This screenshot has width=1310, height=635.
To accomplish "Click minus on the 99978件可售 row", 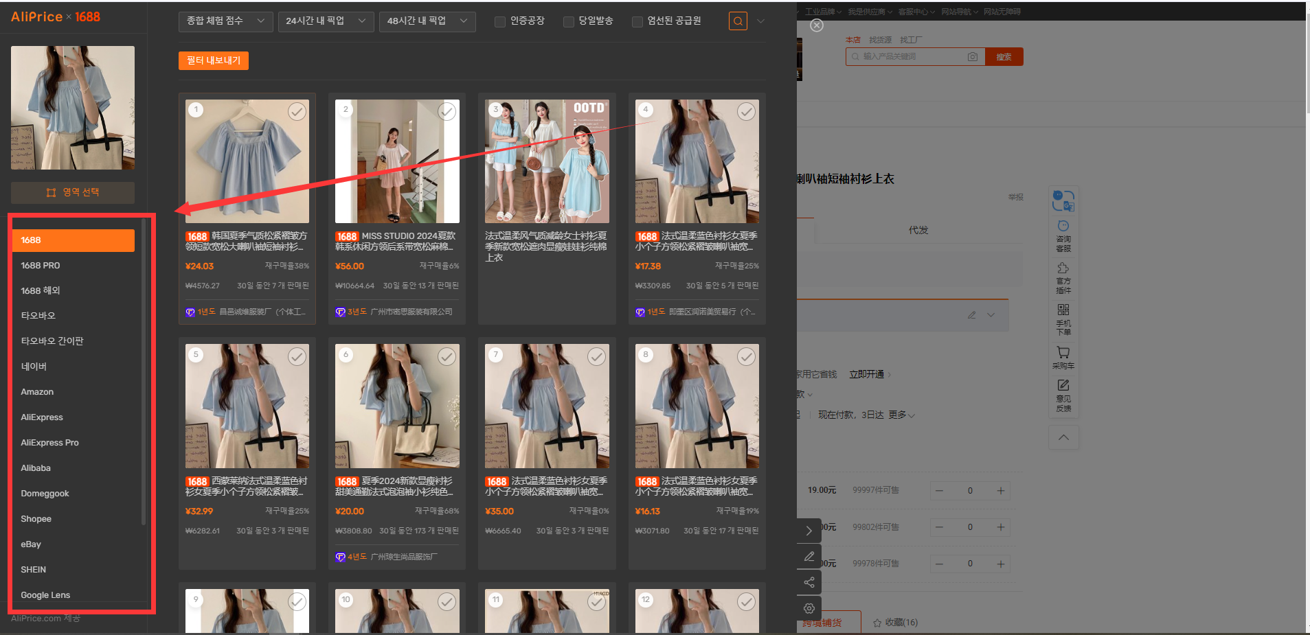I will pos(939,564).
